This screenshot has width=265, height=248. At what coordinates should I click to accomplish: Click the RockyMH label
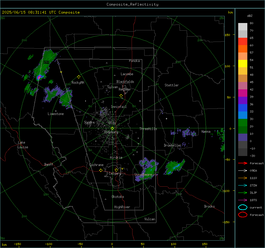tap(78, 83)
